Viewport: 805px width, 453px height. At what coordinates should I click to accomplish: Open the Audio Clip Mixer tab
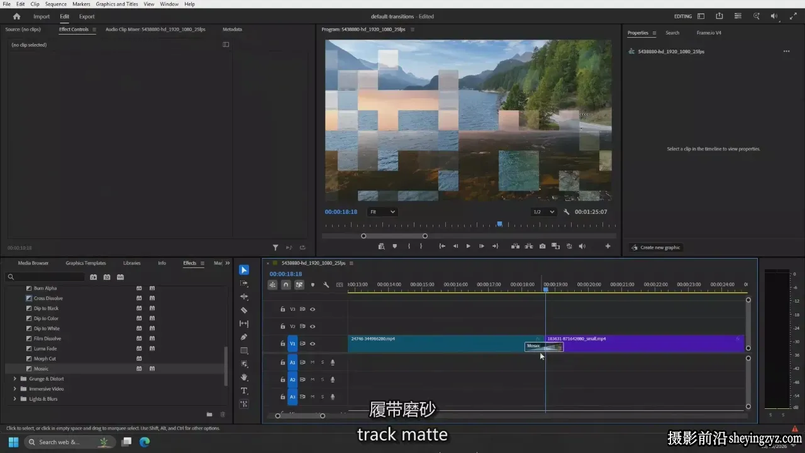pyautogui.click(x=156, y=29)
